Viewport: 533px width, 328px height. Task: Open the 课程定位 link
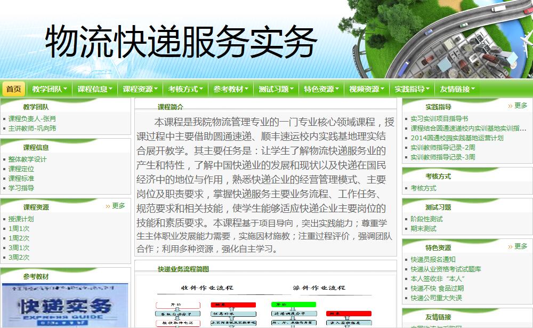click(21, 169)
